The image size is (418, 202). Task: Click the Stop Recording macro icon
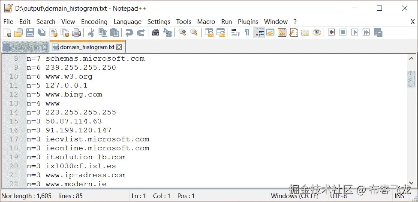343,32
